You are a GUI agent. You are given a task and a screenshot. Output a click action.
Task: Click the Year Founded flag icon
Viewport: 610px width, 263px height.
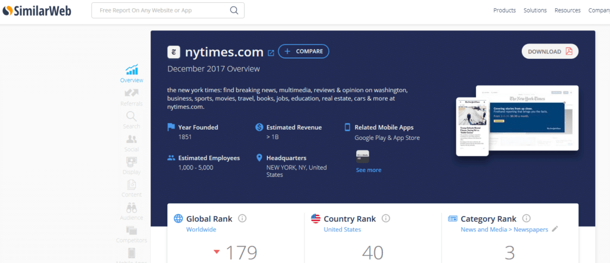[171, 127]
